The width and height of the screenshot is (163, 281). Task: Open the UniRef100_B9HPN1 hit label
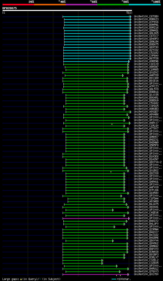coord(146,25)
